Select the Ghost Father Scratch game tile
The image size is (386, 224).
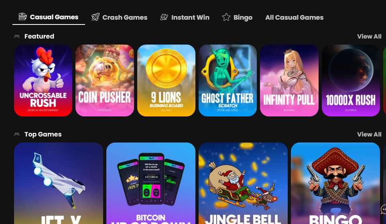[228, 81]
